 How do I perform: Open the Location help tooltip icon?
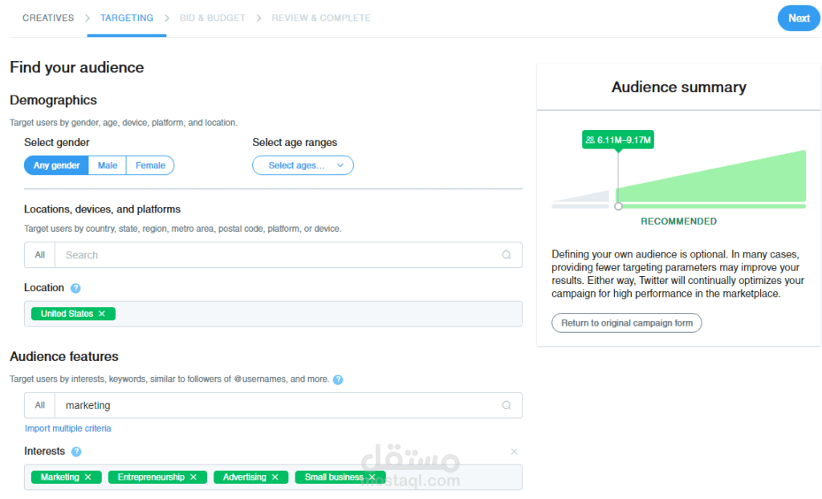[x=76, y=288]
